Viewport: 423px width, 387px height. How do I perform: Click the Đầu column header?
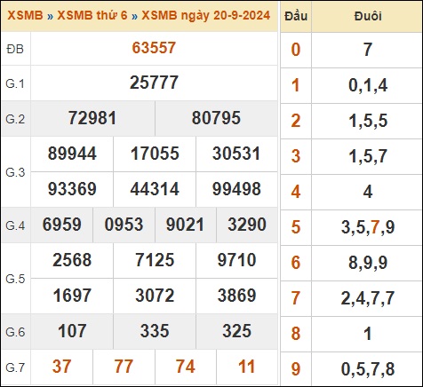(296, 16)
